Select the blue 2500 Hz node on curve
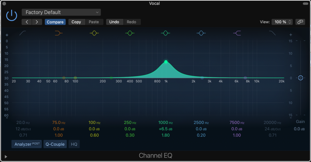Screen dimensions: 311x162 tap(202, 78)
